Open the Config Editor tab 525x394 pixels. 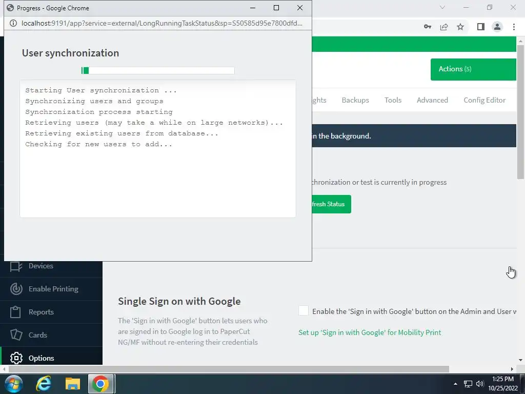click(x=484, y=100)
